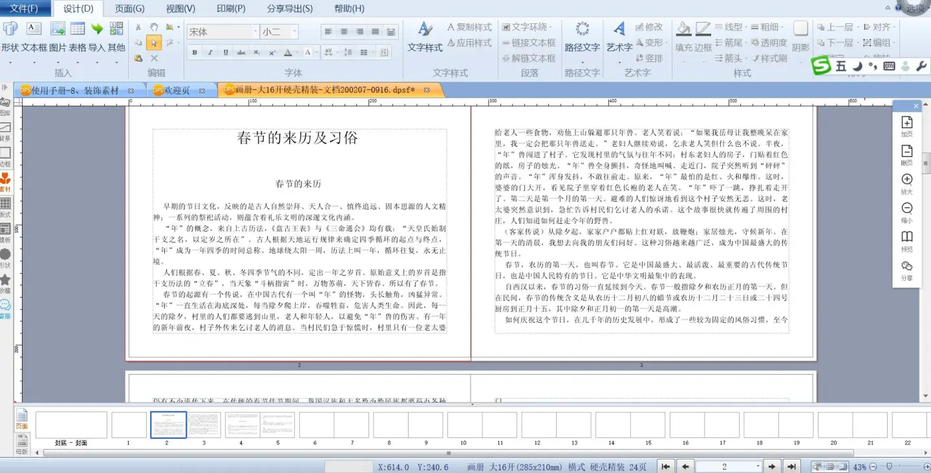Toggle underline formatting
Image resolution: width=931 pixels, height=473 pixels.
click(x=226, y=52)
